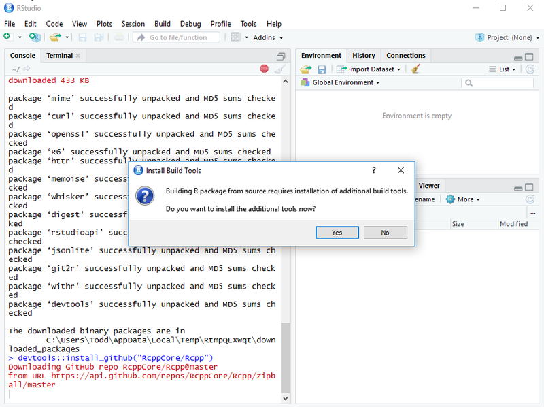
Task: Open the Tools menu
Action: (248, 24)
